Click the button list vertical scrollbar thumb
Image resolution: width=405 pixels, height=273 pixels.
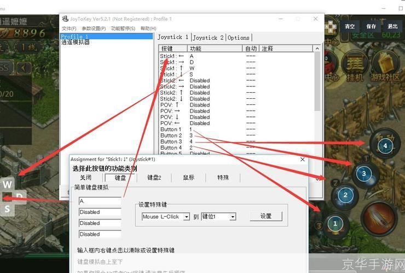pyautogui.click(x=317, y=81)
